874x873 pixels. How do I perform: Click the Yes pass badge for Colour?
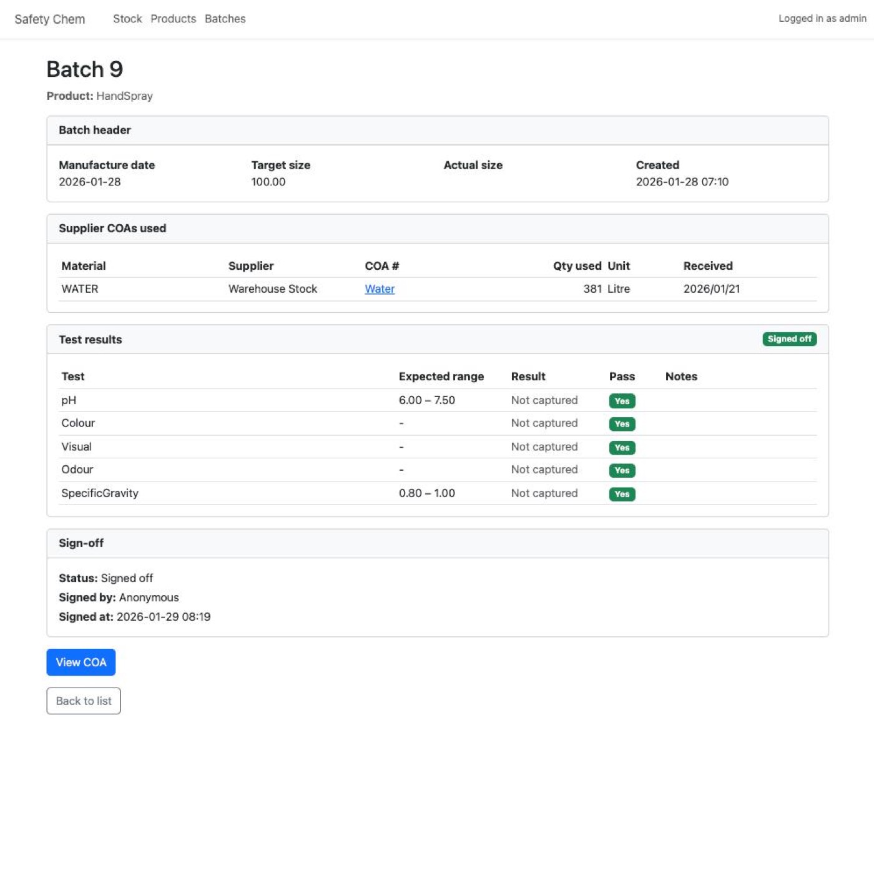[621, 424]
